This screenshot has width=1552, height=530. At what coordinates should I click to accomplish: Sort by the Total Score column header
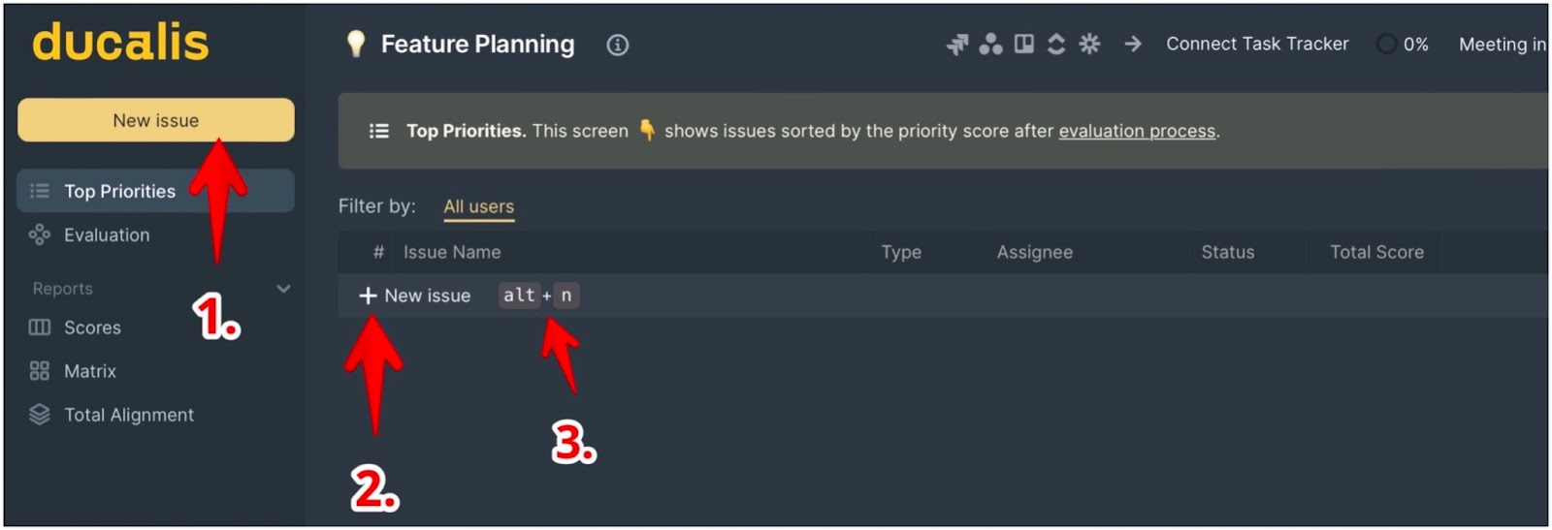click(1376, 252)
